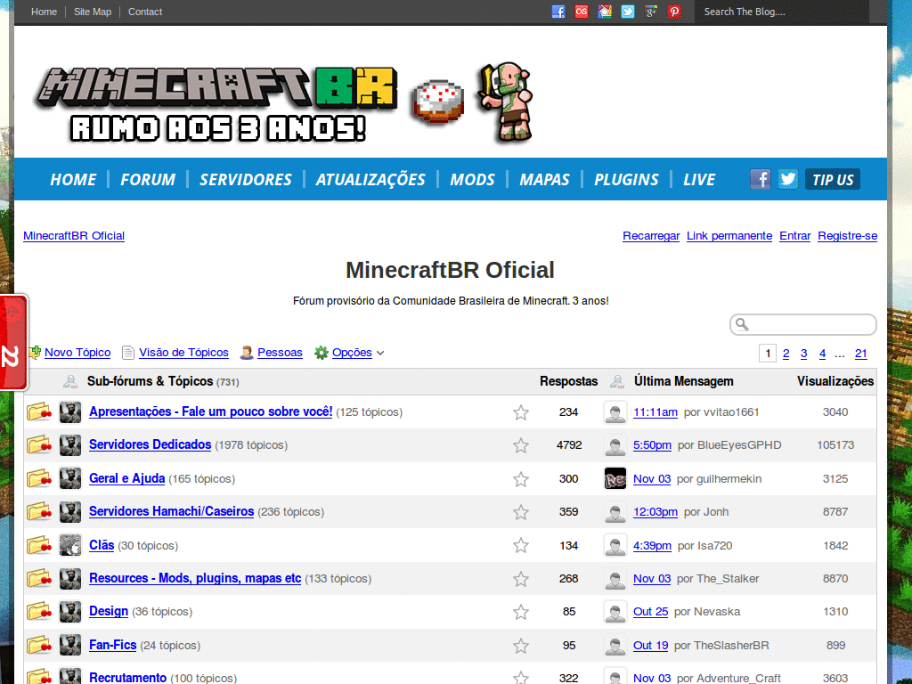Viewport: 912px width, 684px height.
Task: Click the folder icon for Geral e Ajuda row
Action: [39, 478]
